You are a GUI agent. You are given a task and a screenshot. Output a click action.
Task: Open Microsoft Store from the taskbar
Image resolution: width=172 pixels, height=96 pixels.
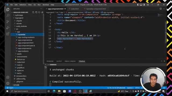point(64,91)
